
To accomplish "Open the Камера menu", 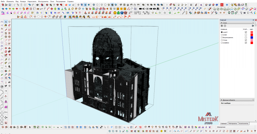I will (x=23, y=1).
